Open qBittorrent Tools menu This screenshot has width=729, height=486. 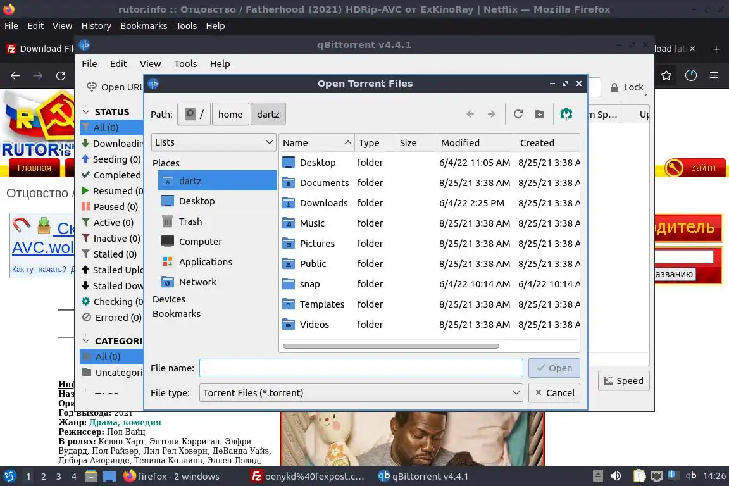point(185,64)
